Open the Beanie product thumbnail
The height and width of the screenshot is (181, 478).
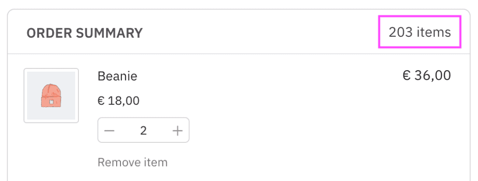tap(51, 96)
